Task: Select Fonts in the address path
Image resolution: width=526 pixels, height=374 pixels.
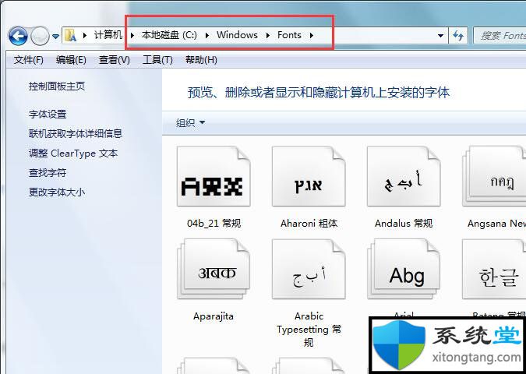Action: pyautogui.click(x=289, y=35)
